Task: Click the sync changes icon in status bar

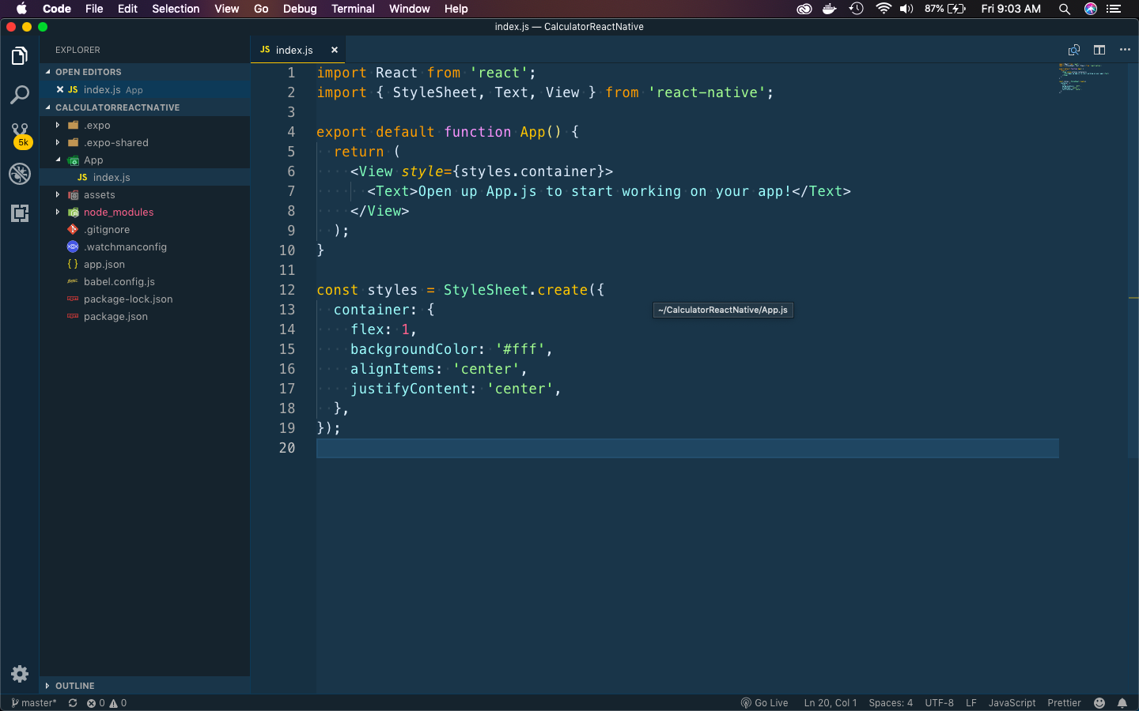Action: (x=73, y=703)
